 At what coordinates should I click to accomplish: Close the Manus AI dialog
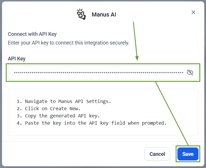[194, 12]
